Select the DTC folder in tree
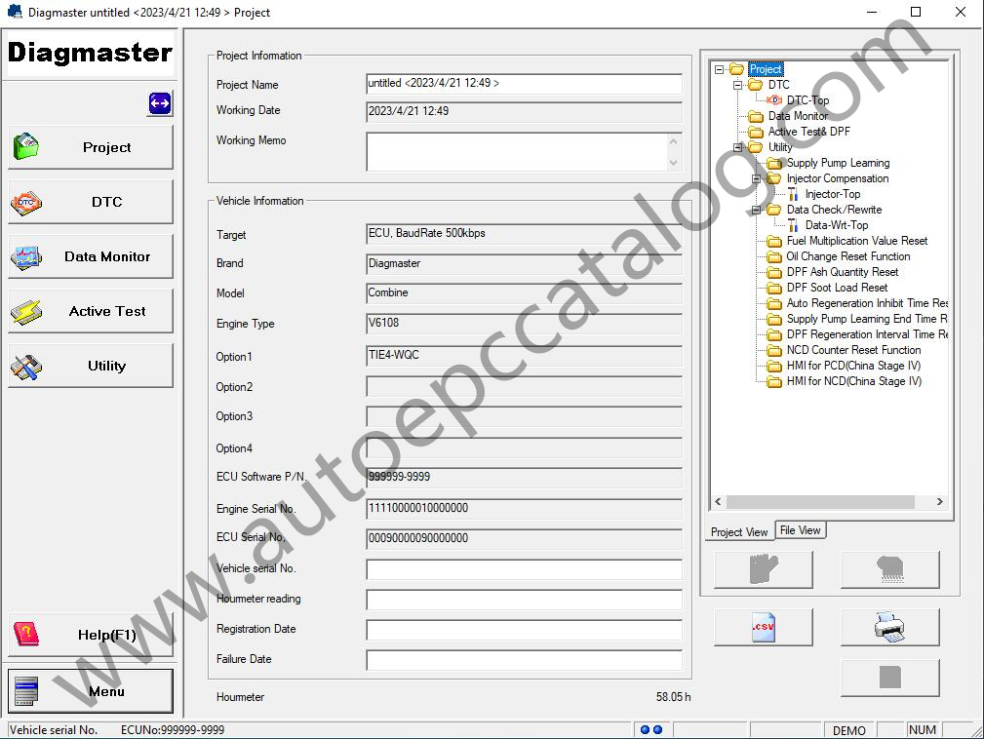 (779, 85)
